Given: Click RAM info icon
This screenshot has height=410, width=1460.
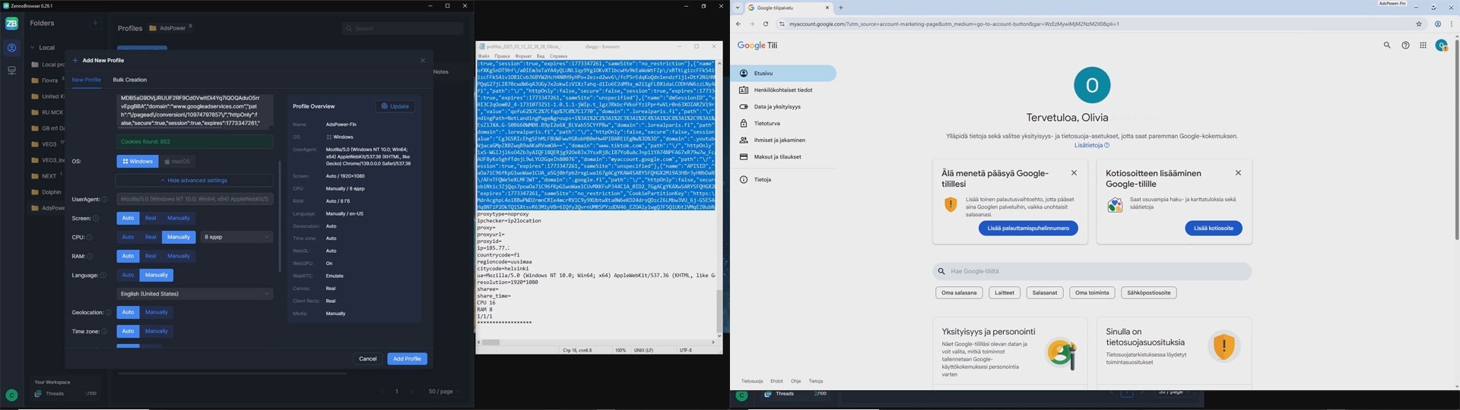Looking at the screenshot, I should click(x=90, y=257).
